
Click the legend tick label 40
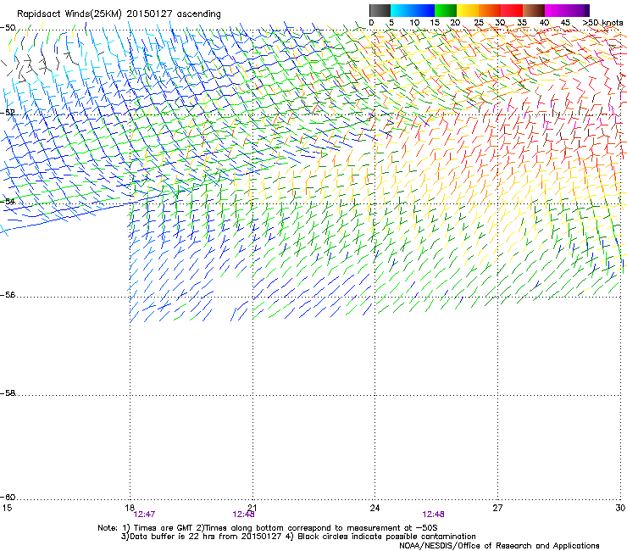pos(544,23)
